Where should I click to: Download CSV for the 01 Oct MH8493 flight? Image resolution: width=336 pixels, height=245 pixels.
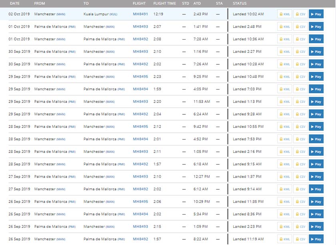pos(300,26)
